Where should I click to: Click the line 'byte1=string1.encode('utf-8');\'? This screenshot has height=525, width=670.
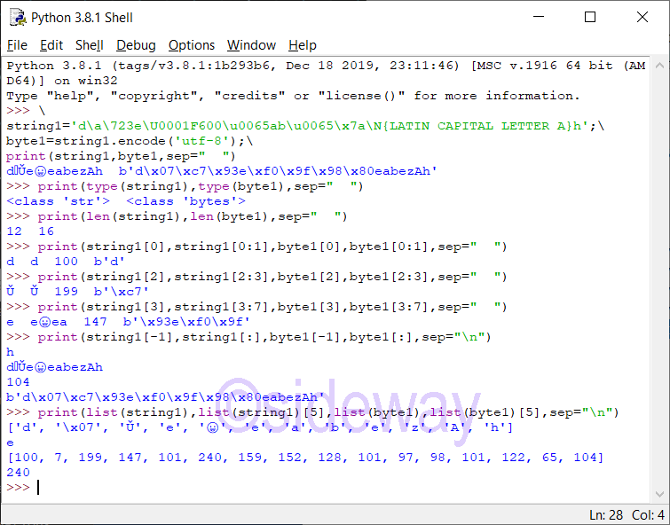tap(130, 141)
